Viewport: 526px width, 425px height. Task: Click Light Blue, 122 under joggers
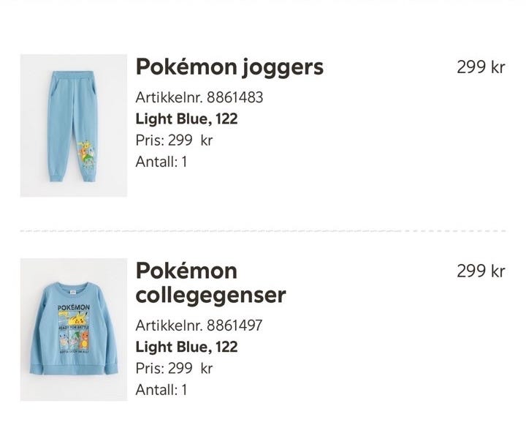point(186,119)
